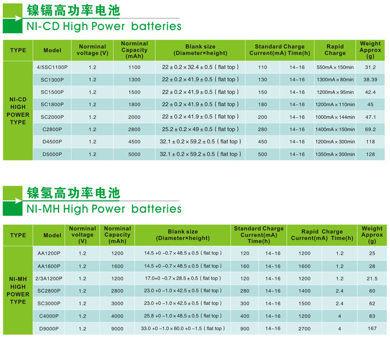Click blank size 33.0 +0 −1.0 × 60.0
Image resolution: width=390 pixels, height=340 pixels.
click(x=183, y=329)
